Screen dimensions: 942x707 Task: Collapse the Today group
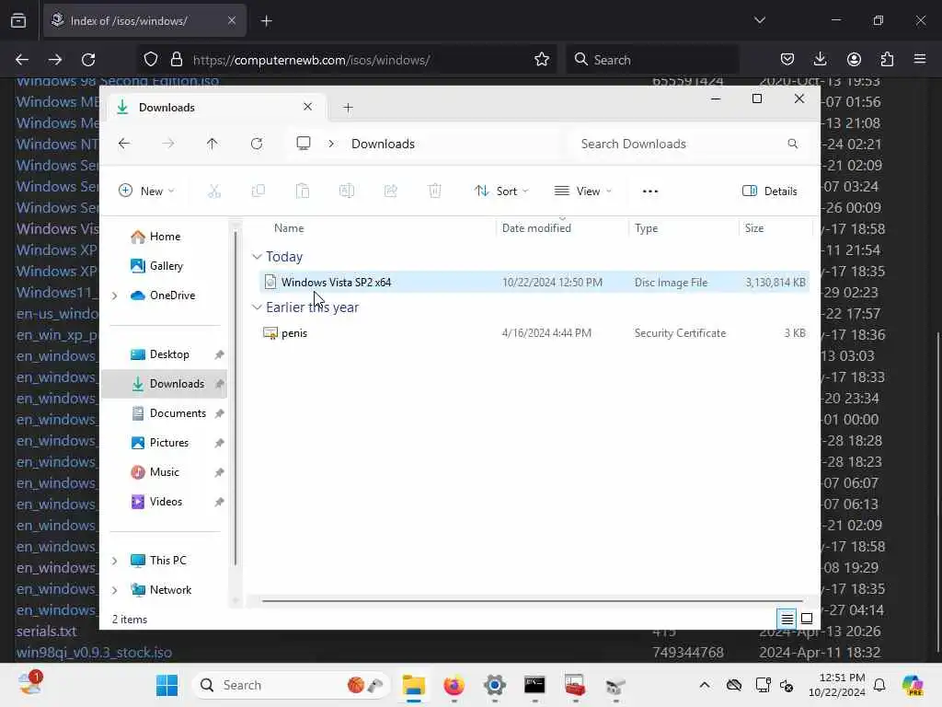tap(257, 257)
